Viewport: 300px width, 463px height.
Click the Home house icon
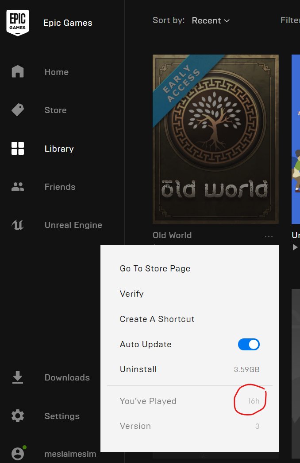pos(18,71)
